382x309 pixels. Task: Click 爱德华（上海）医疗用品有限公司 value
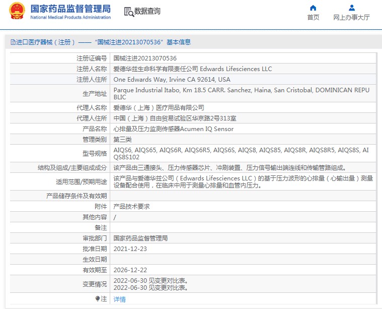tap(159, 108)
